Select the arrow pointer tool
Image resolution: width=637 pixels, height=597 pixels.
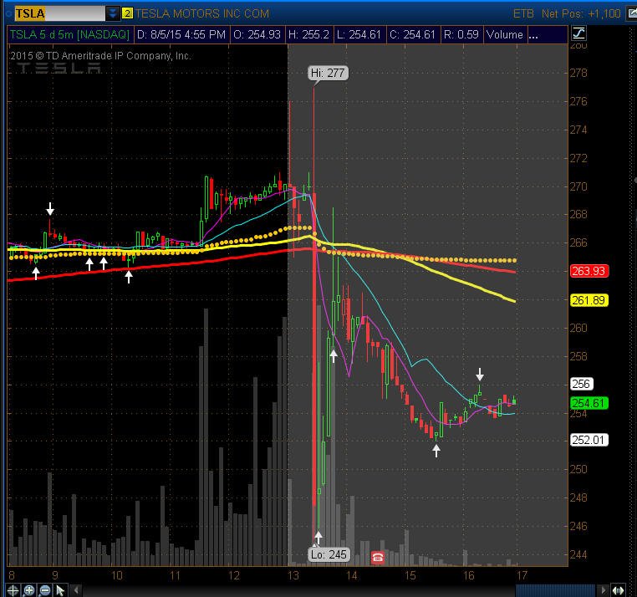(x=60, y=590)
